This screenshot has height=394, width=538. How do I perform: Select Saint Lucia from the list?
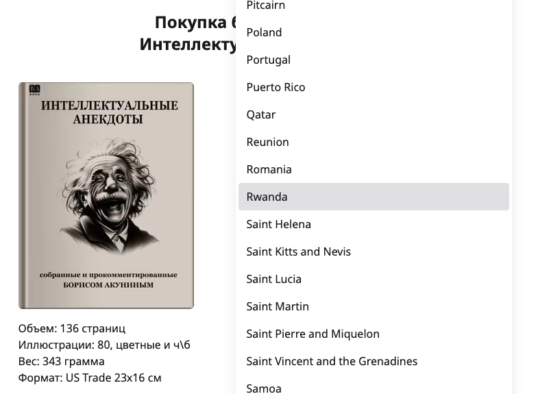click(x=374, y=279)
